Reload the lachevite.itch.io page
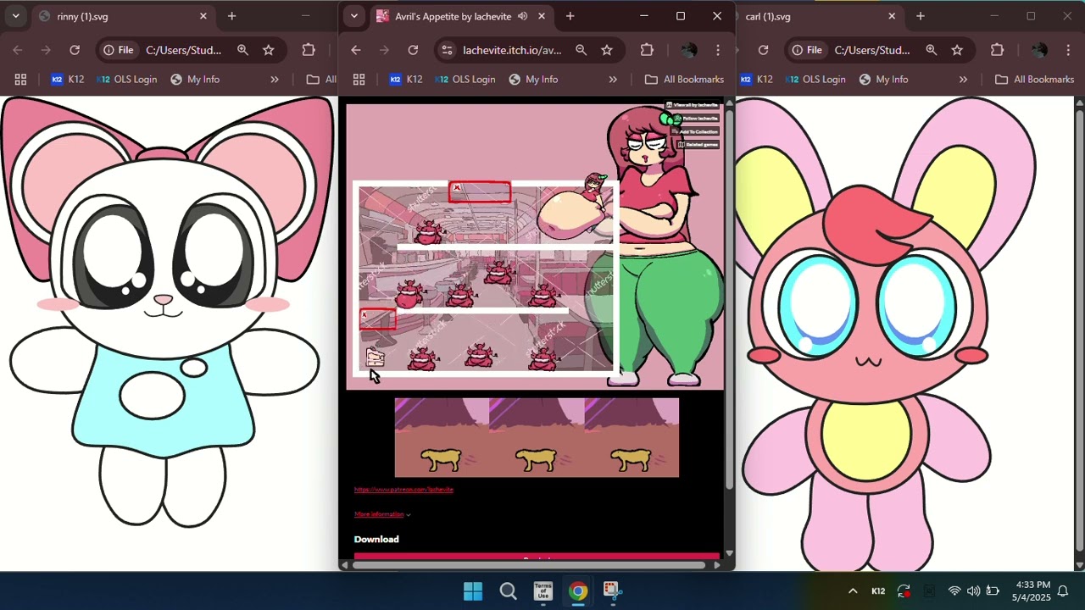 [x=413, y=50]
